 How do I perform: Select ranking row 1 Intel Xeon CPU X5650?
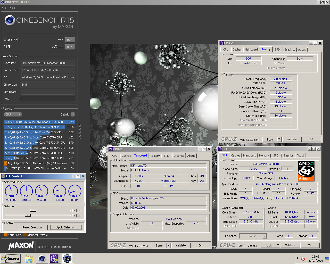[x=39, y=122]
